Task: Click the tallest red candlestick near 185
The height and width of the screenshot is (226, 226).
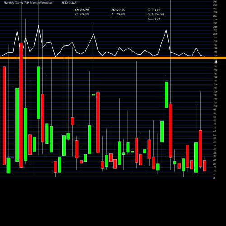Action: [21, 105]
